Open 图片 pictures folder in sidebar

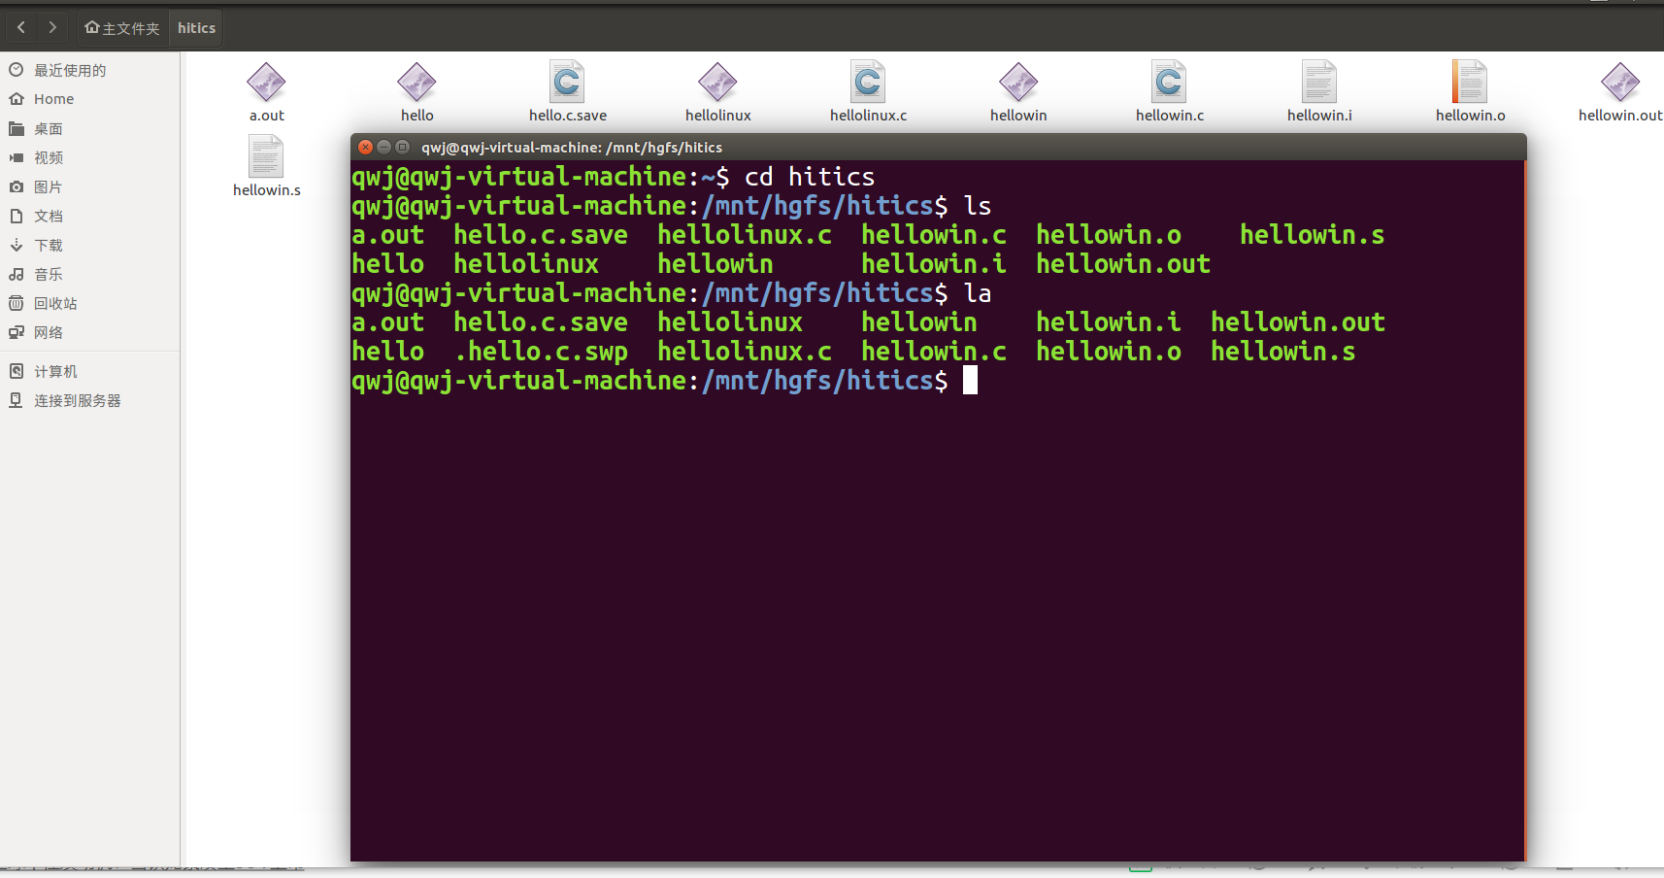pyautogui.click(x=89, y=186)
